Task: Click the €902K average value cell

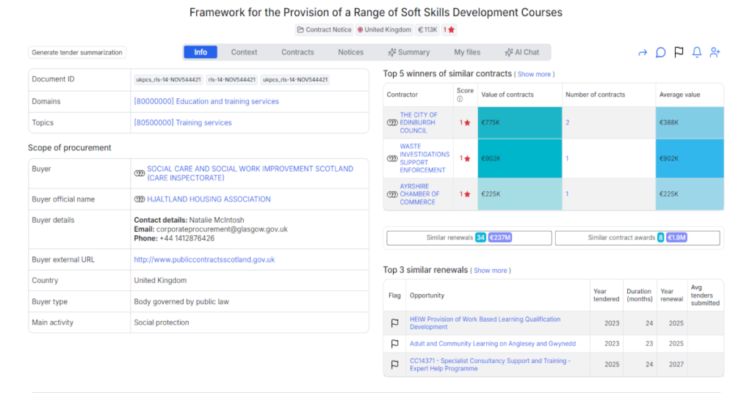Action: click(690, 158)
